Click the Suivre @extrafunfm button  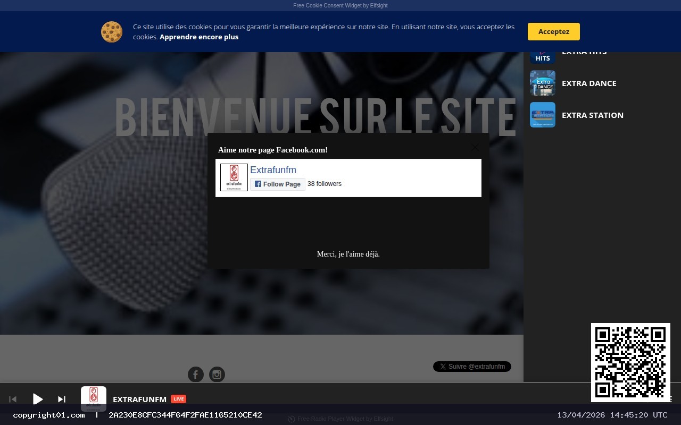(472, 366)
